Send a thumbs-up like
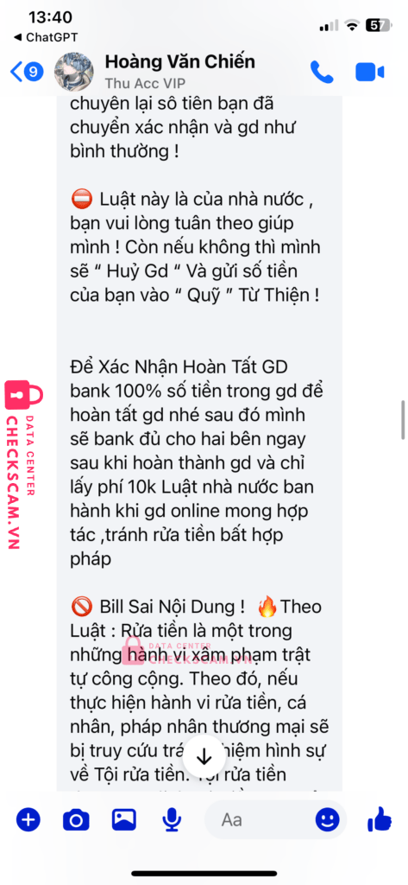 pyautogui.click(x=380, y=819)
